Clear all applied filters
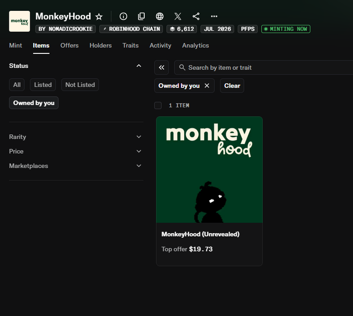The height and width of the screenshot is (316, 353). point(232,85)
